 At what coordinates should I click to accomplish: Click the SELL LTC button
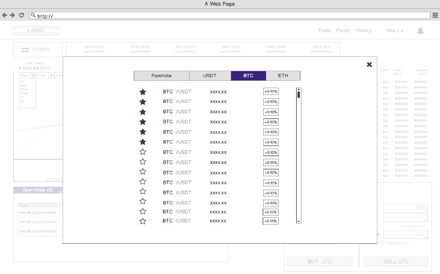(395, 261)
